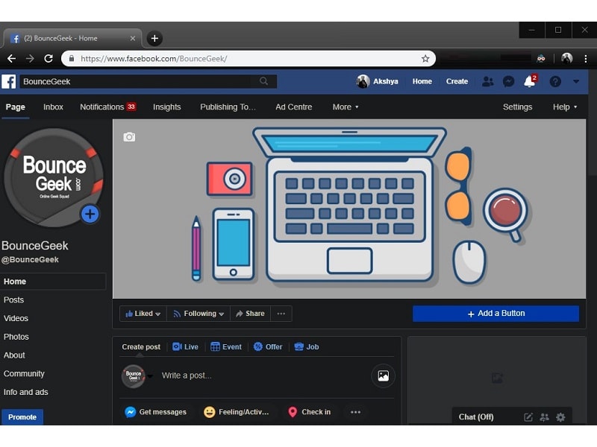Open page Settings
Image resolution: width=597 pixels, height=447 pixels.
pyautogui.click(x=517, y=107)
